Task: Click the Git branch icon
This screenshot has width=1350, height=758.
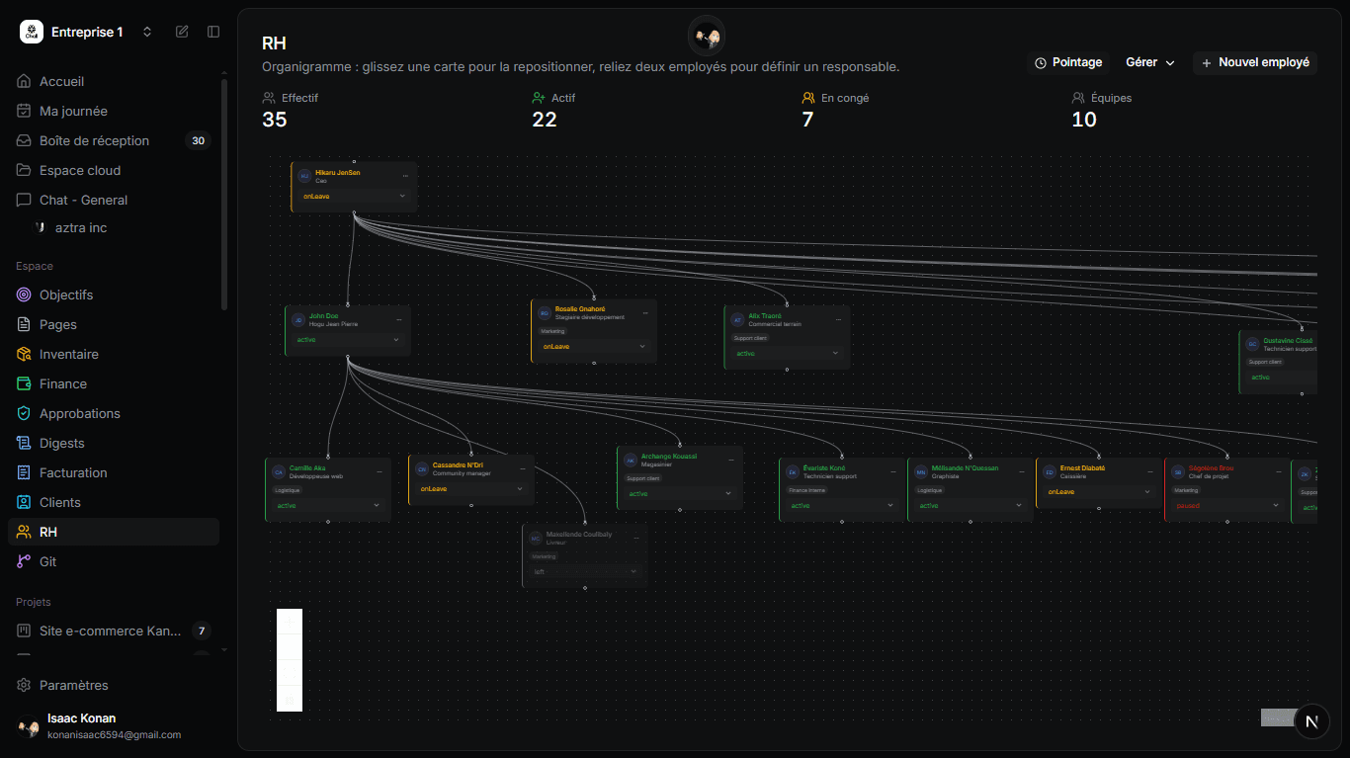Action: [24, 561]
